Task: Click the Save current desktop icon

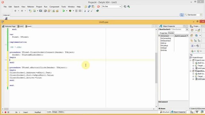Action: click(x=125, y=6)
